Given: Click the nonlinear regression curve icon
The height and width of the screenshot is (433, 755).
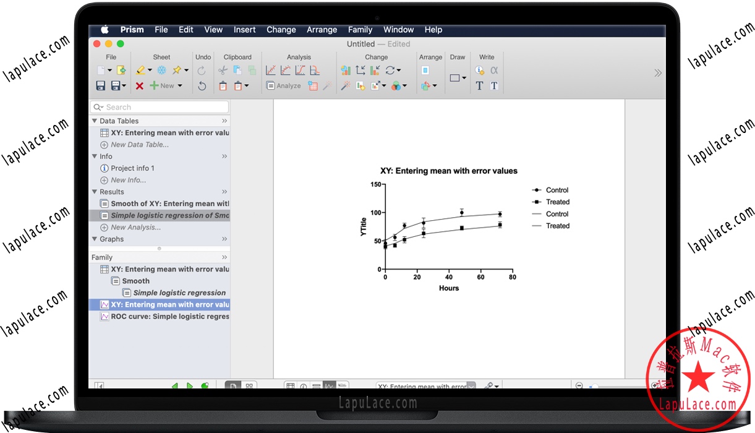Looking at the screenshot, I should pyautogui.click(x=286, y=71).
